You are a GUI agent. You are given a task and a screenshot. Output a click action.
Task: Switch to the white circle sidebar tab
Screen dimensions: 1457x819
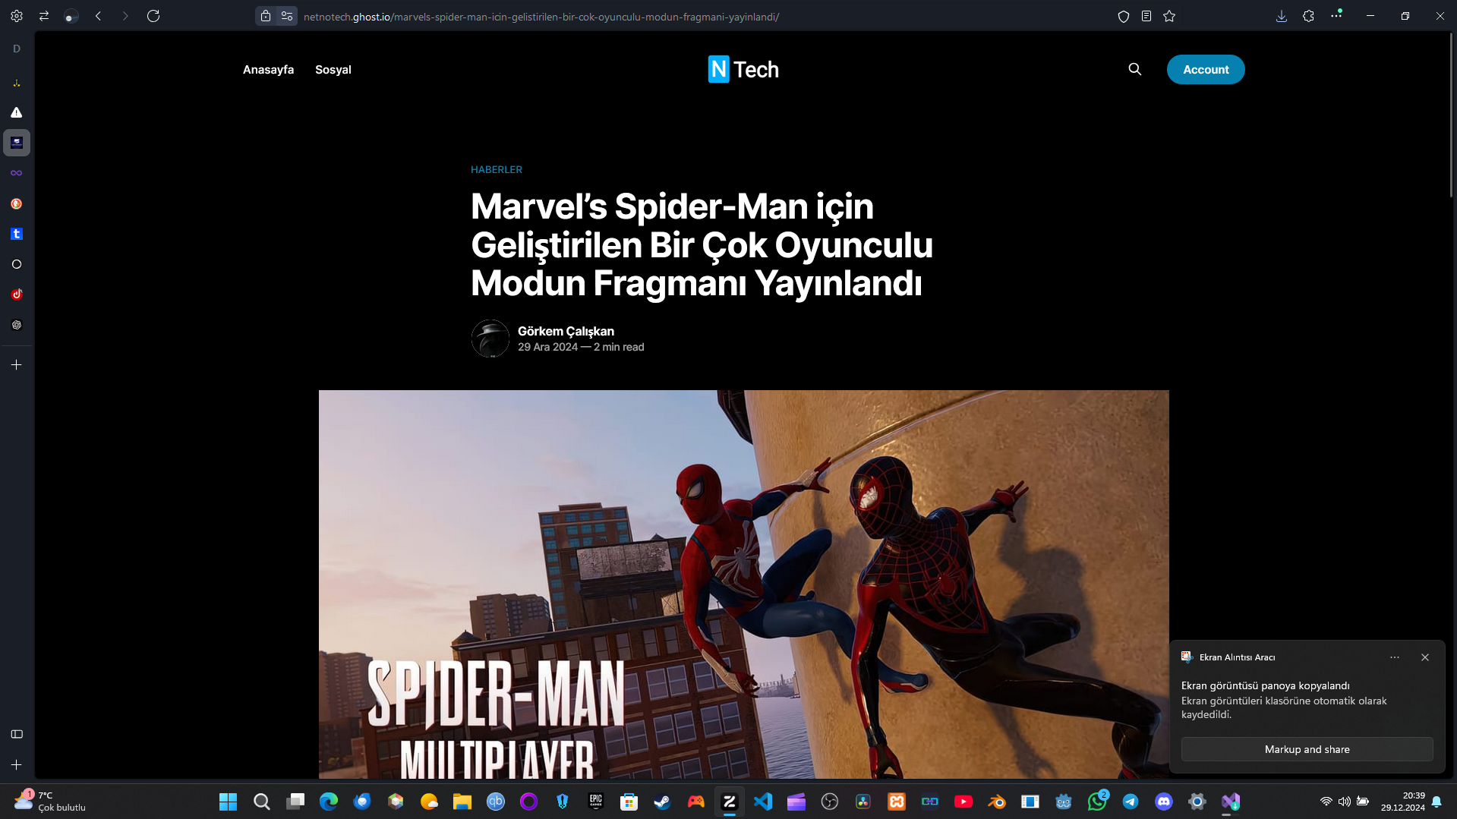coord(17,264)
